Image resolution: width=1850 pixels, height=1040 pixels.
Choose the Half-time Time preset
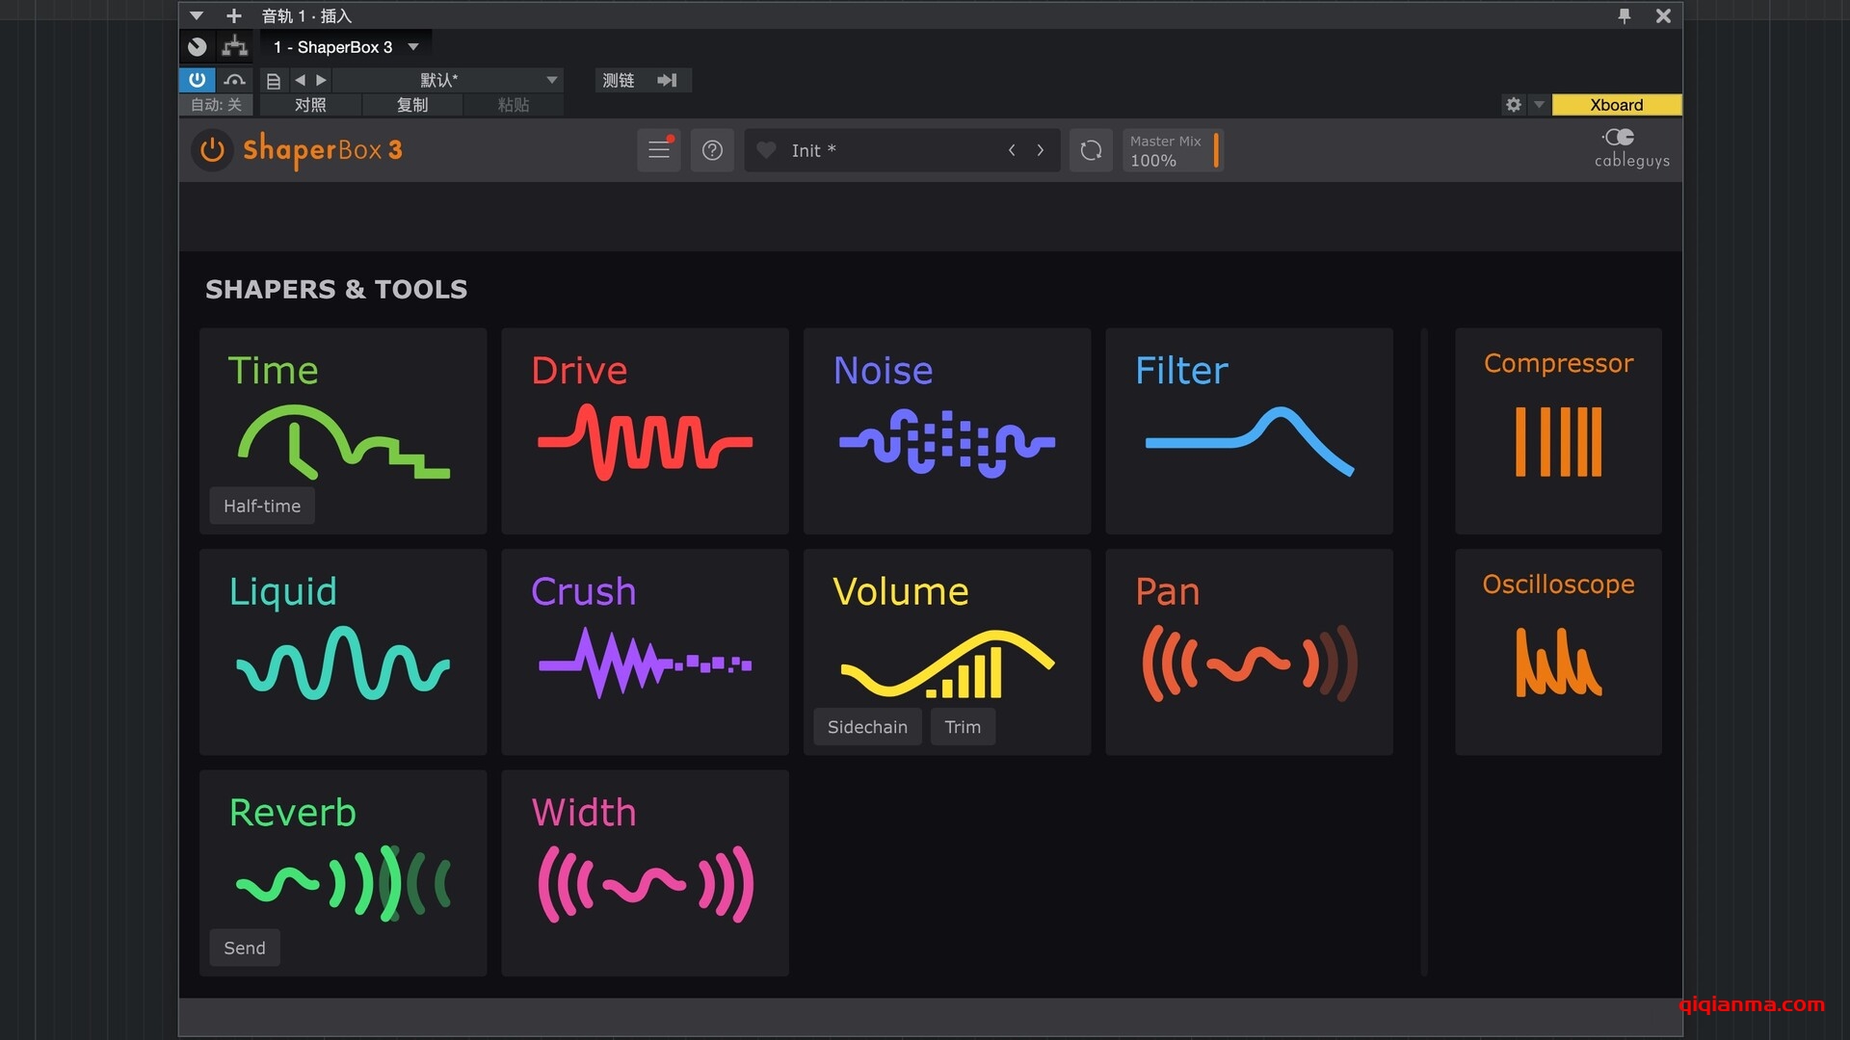click(x=262, y=506)
